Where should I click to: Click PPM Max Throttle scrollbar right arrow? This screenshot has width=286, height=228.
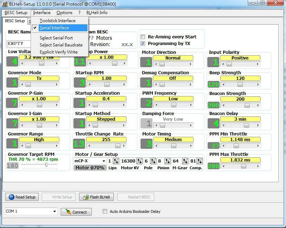click(x=258, y=166)
